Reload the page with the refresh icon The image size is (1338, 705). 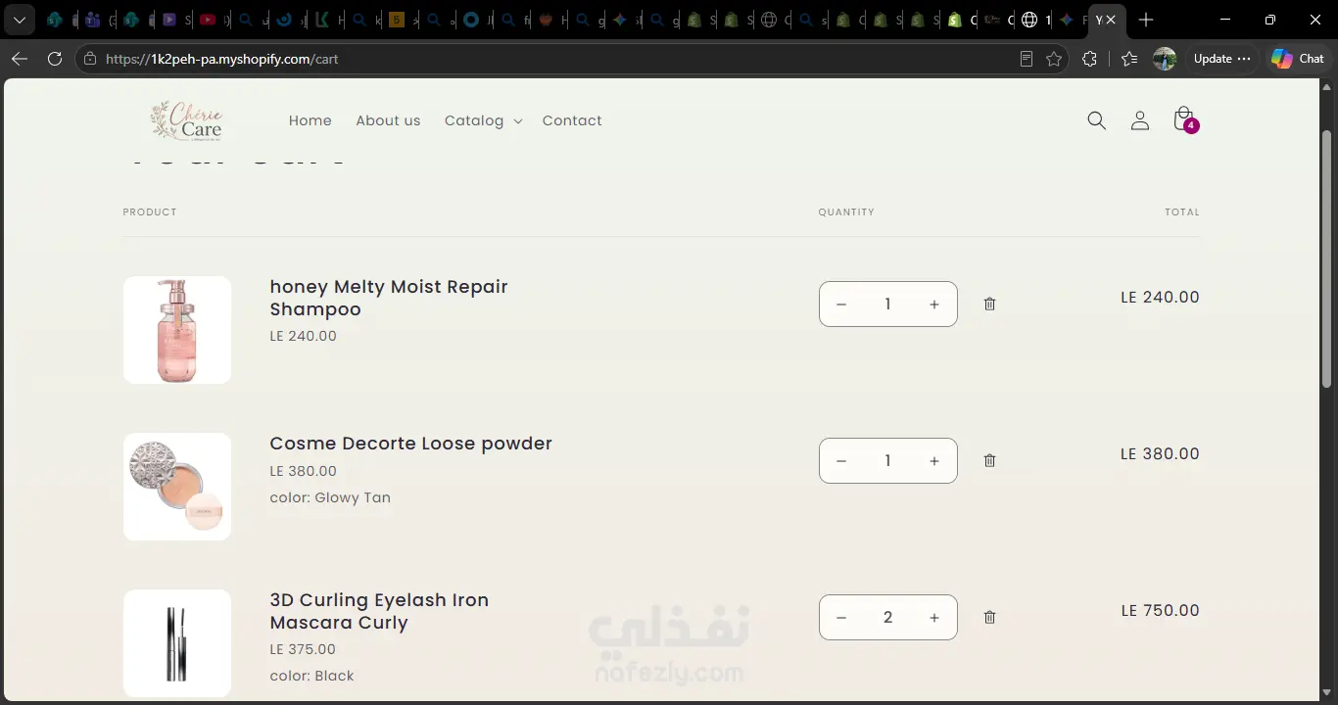click(x=55, y=59)
